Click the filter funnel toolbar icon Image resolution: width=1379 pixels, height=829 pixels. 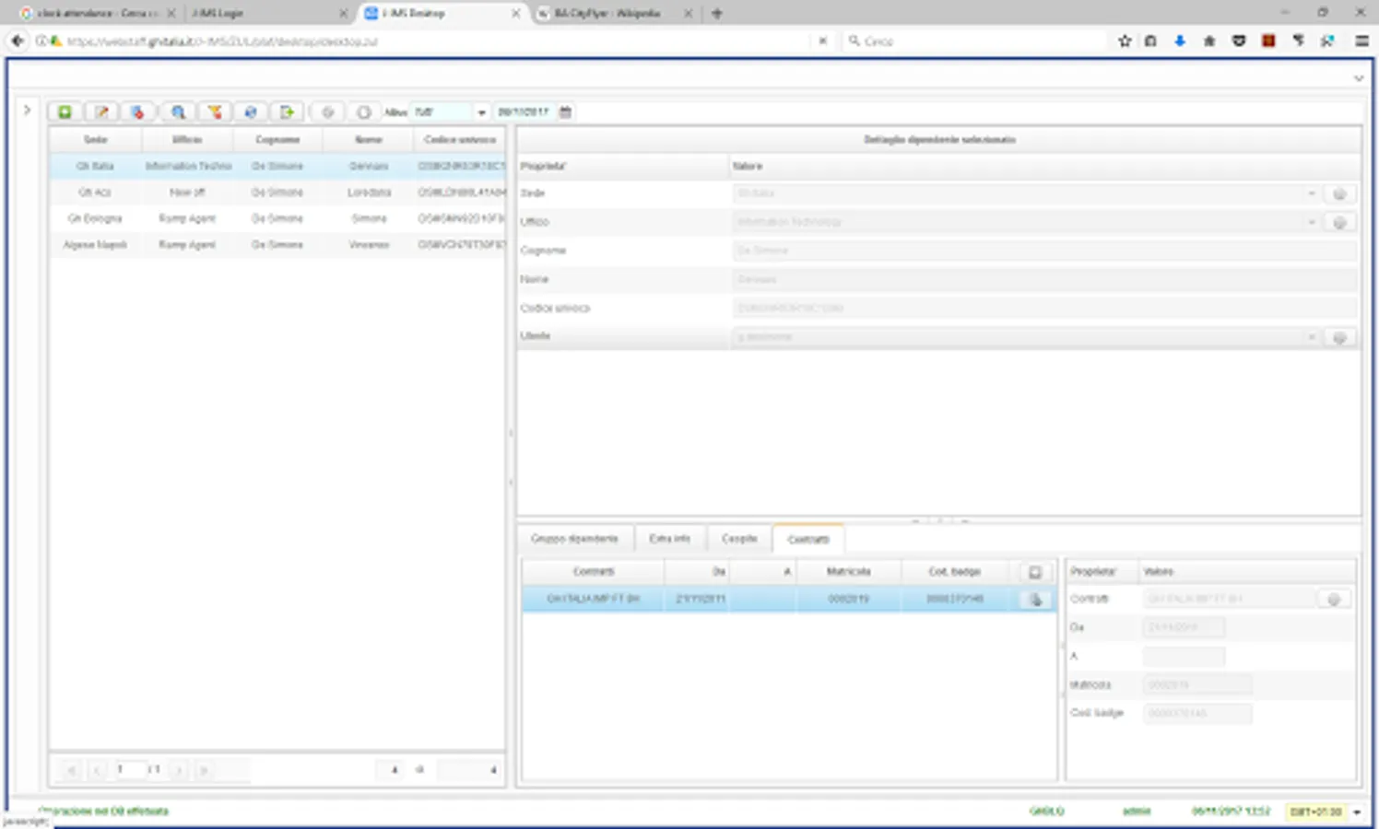[214, 112]
